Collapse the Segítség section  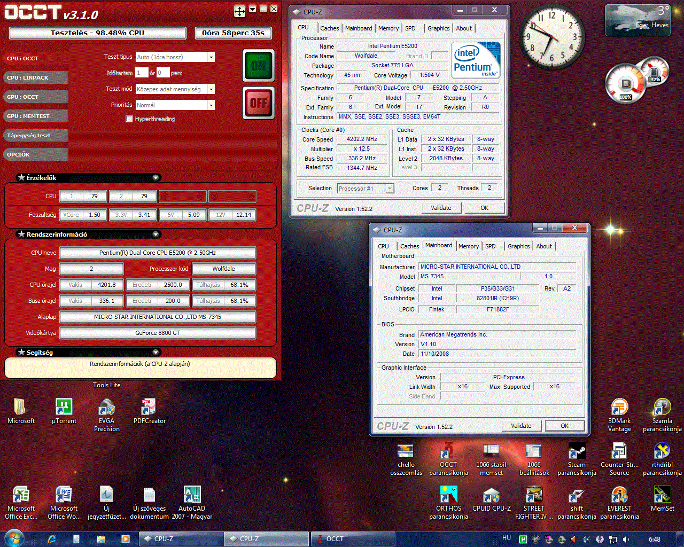(x=156, y=352)
